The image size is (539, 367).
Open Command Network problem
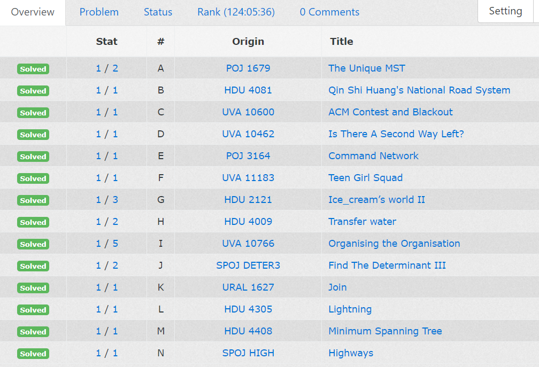[373, 156]
